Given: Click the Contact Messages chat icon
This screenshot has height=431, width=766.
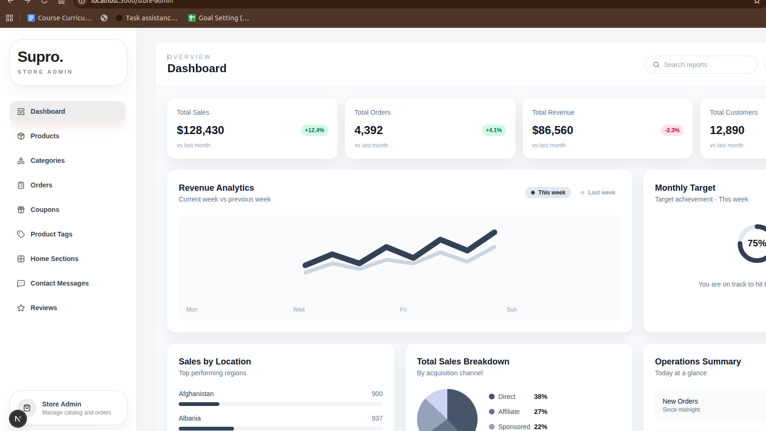Looking at the screenshot, I should (x=21, y=283).
